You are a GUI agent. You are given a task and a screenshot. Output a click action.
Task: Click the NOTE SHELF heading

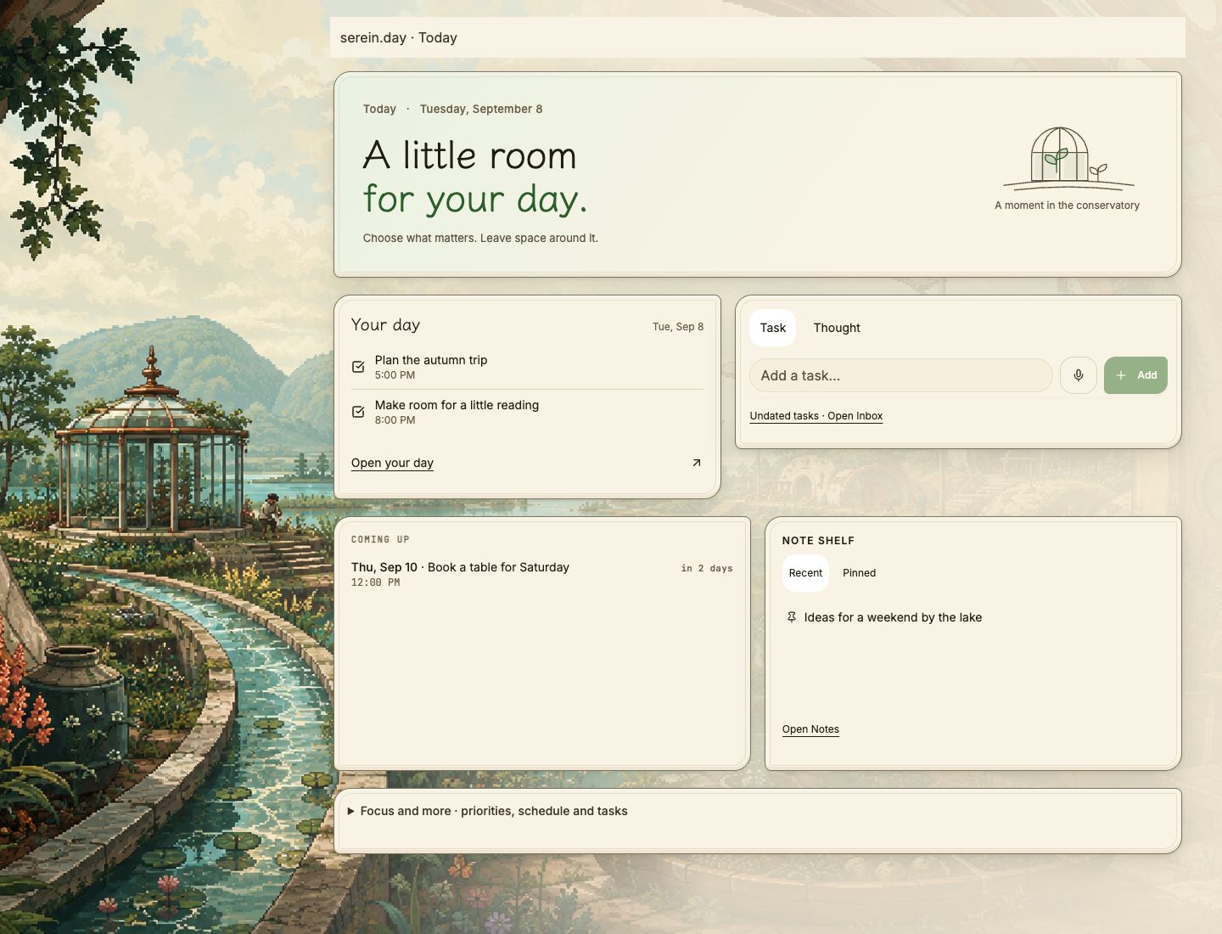[818, 541]
